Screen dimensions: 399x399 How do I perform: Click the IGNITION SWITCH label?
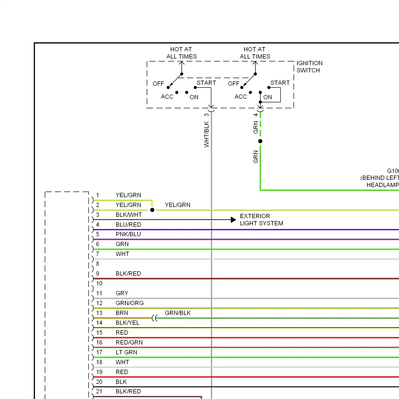309,67
